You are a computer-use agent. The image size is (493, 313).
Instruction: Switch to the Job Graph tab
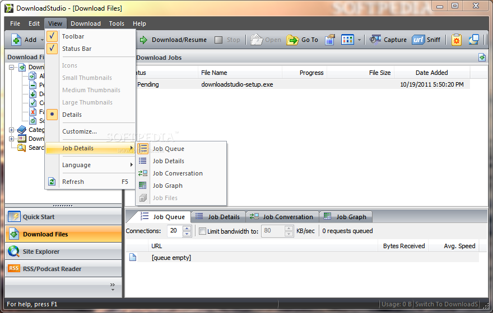point(346,217)
